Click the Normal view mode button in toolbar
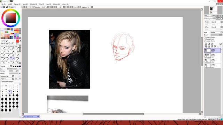Image resolution: width=223 pixels, height=125 pixels. [76, 7]
